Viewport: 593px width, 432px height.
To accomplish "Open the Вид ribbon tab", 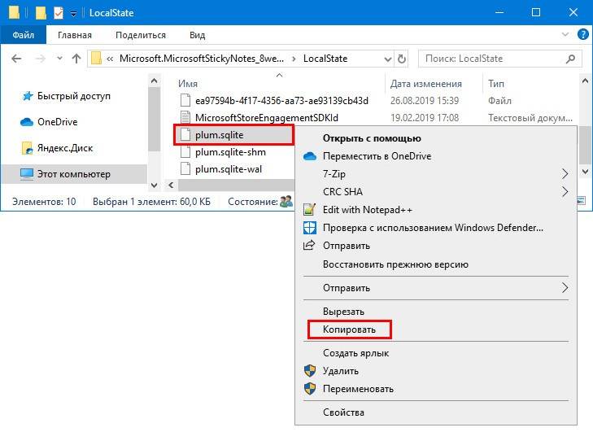I will [x=198, y=35].
